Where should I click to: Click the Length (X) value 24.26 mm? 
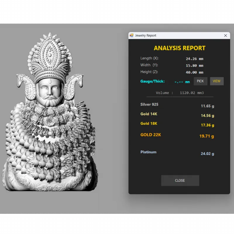click(195, 59)
